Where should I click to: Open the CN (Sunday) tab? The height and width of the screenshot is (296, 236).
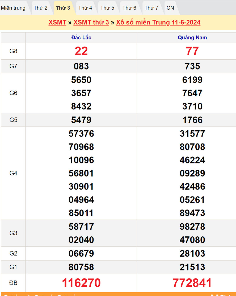[170, 8]
